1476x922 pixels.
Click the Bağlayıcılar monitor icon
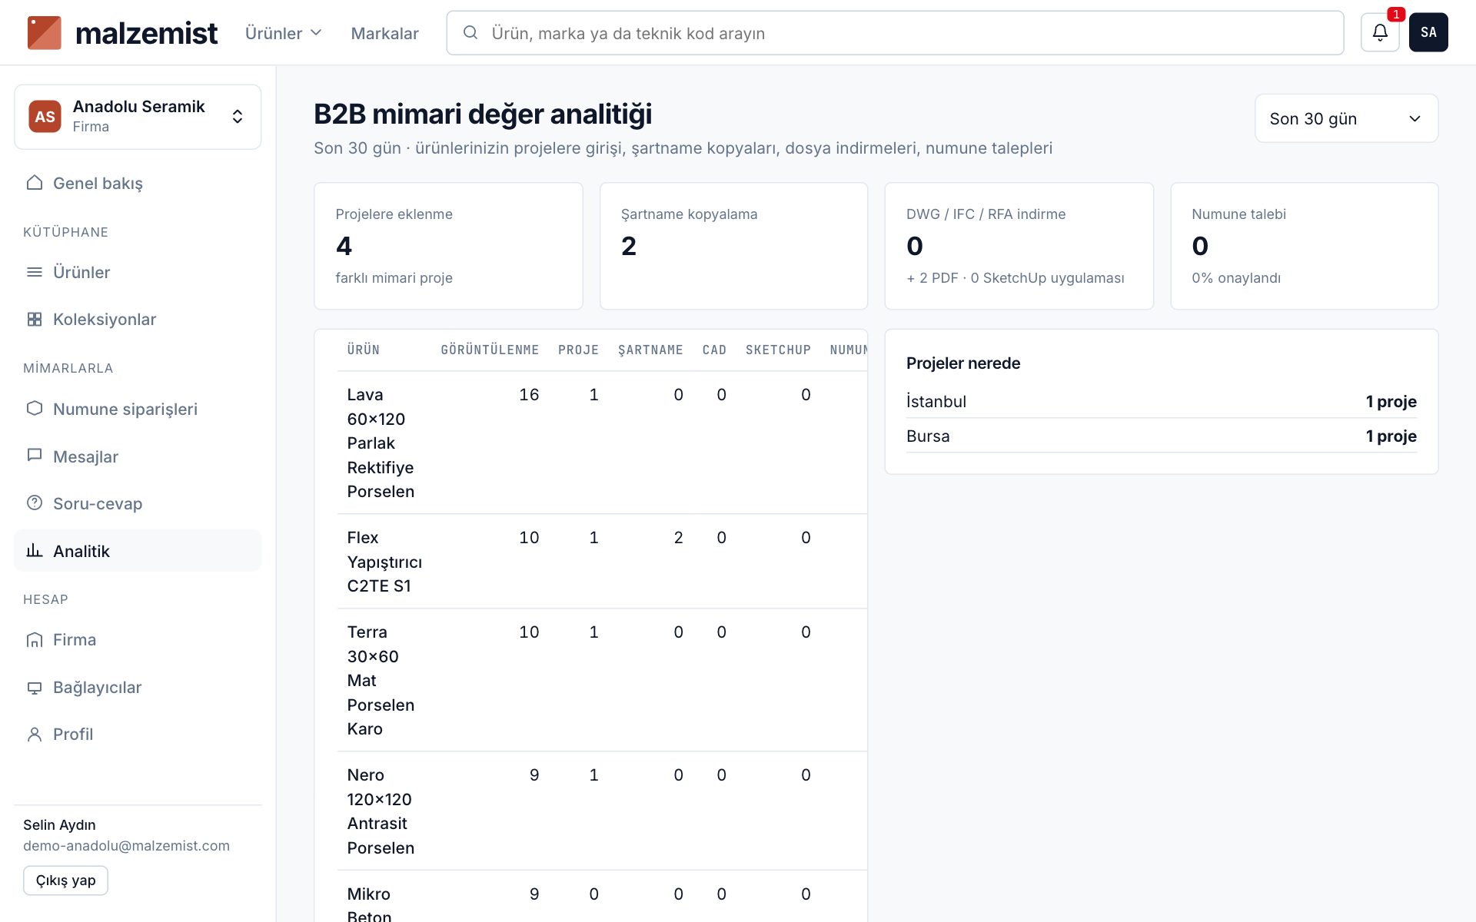(x=35, y=687)
